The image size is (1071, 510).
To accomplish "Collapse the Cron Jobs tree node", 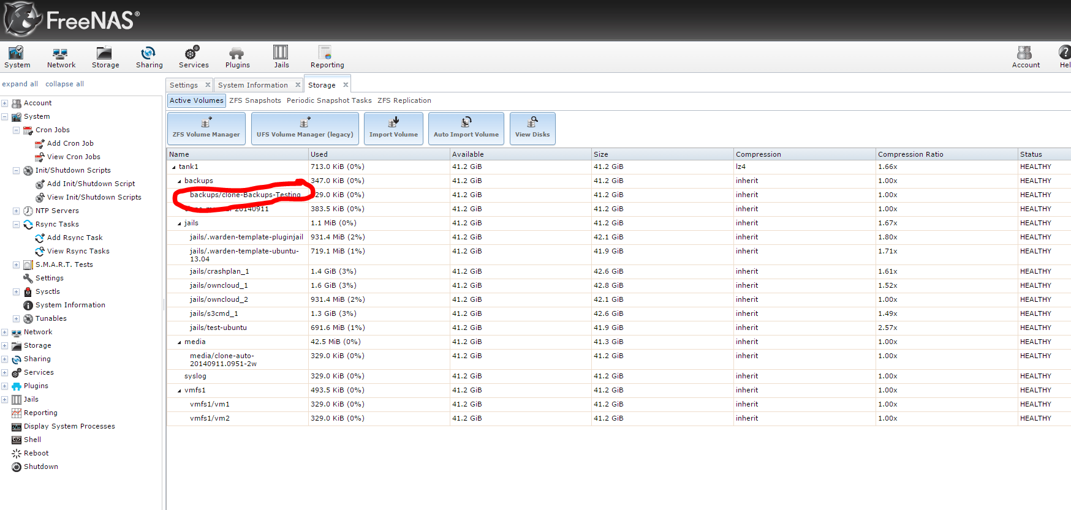I will [17, 130].
